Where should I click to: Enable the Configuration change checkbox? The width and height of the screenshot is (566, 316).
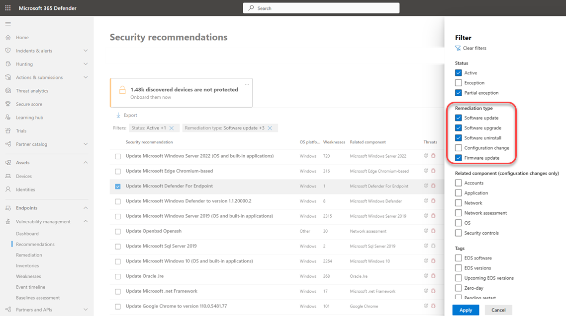tap(459, 148)
